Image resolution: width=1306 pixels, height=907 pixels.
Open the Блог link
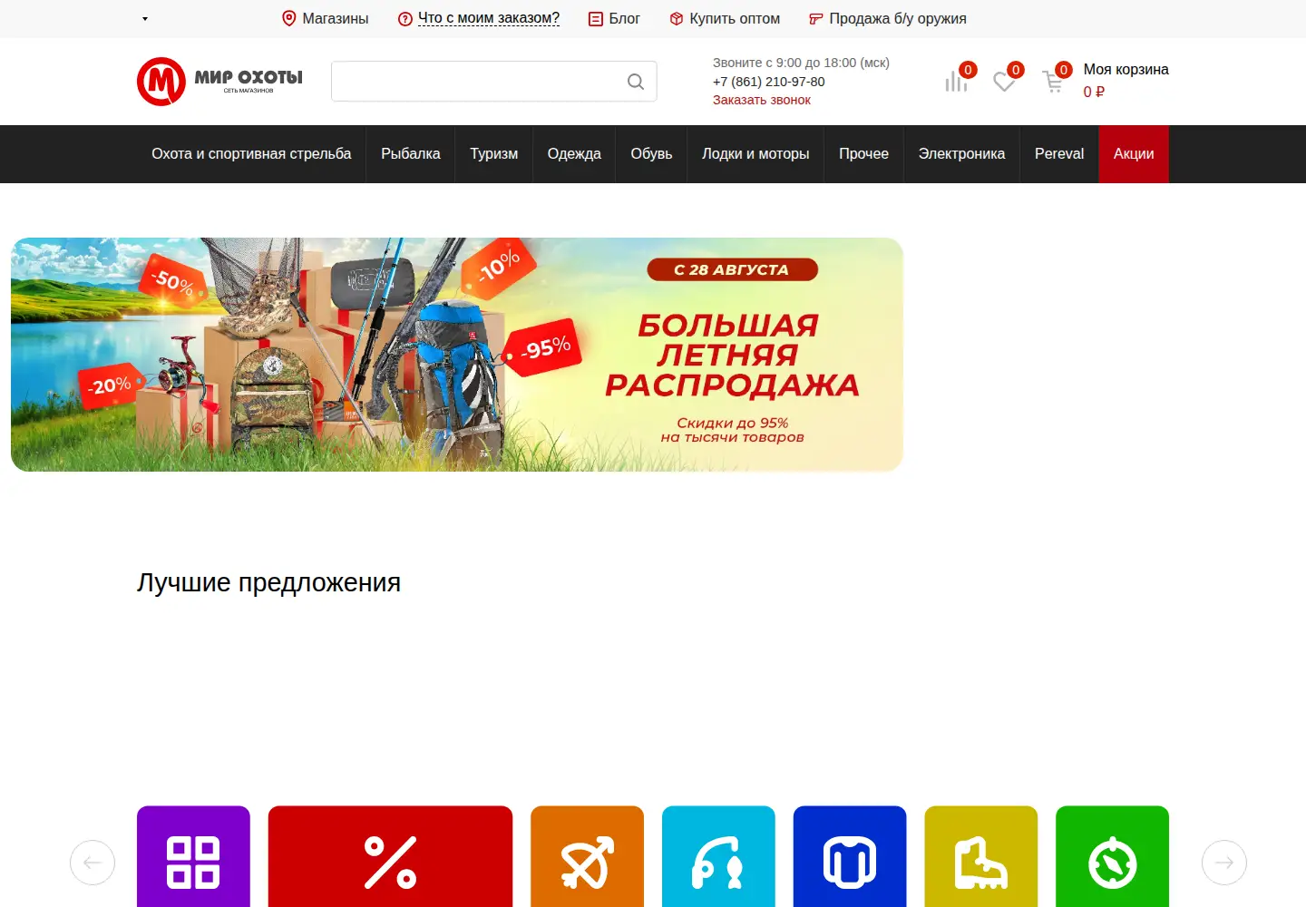coord(614,18)
